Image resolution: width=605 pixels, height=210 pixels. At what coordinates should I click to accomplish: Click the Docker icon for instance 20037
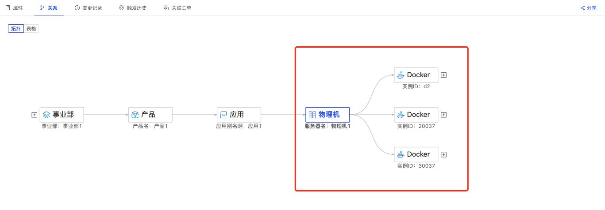(x=401, y=115)
